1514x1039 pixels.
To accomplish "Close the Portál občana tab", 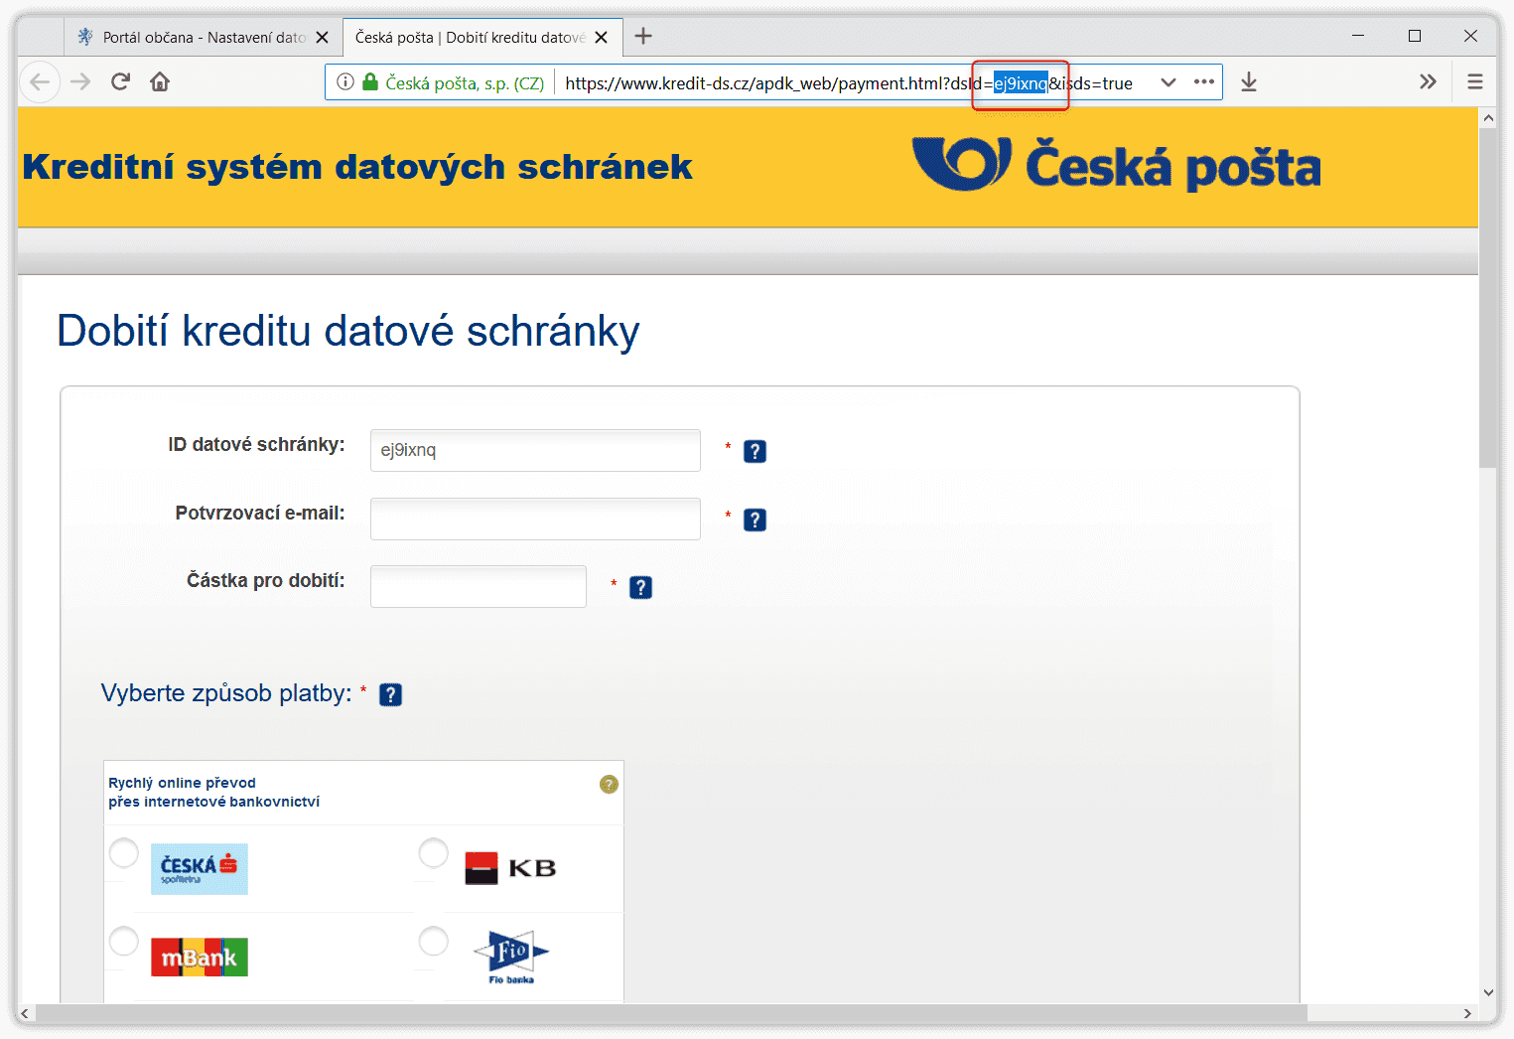I will [x=322, y=38].
